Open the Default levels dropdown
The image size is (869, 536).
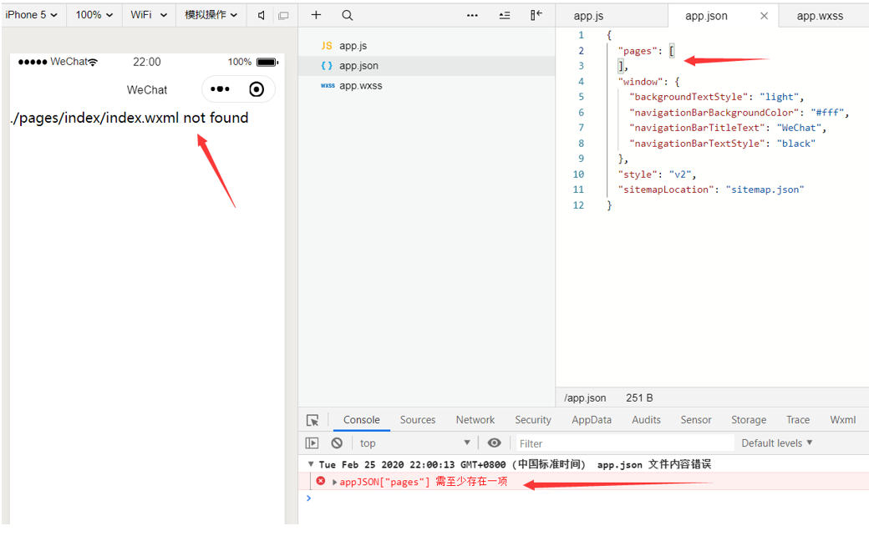[777, 443]
